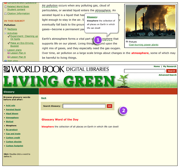
Task: Open By-product glossary entry
Action: point(12,130)
